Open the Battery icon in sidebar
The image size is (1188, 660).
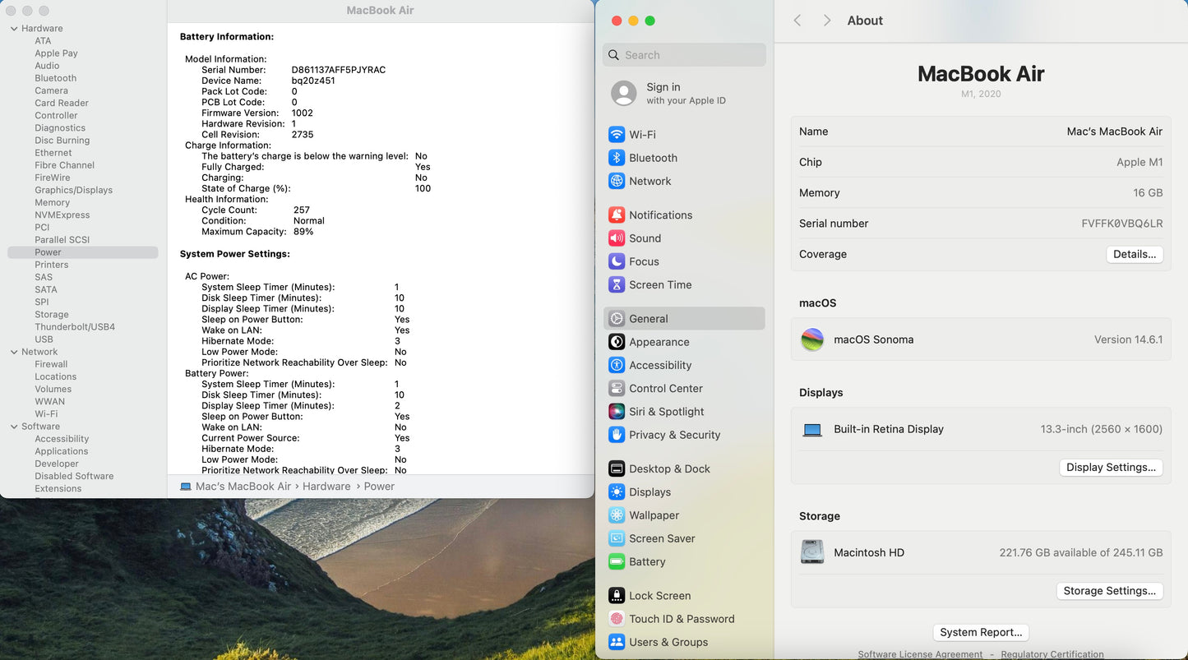click(x=617, y=562)
